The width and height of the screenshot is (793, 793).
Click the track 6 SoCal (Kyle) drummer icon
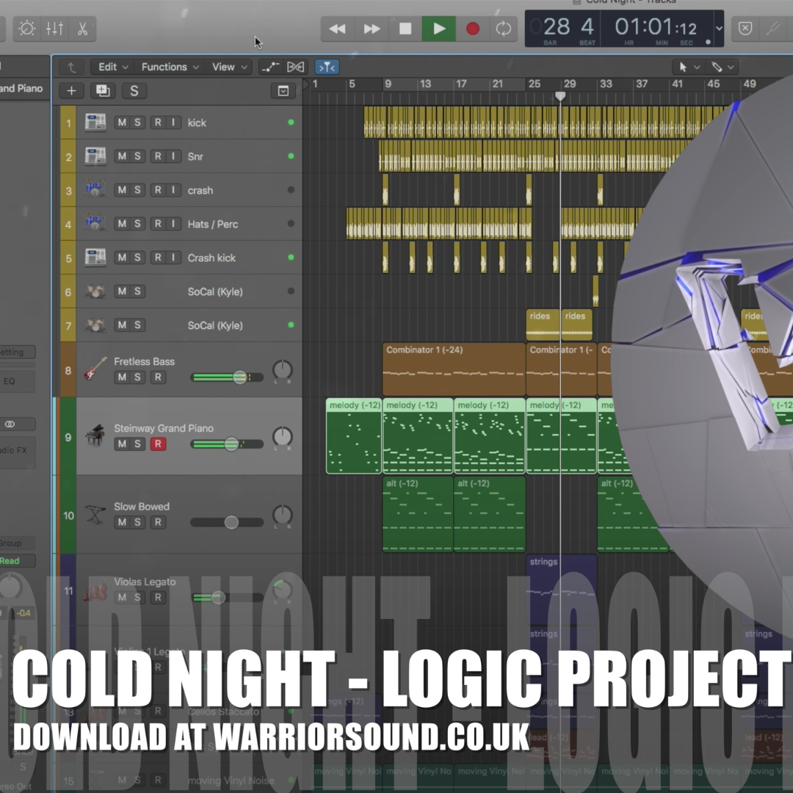[95, 292]
